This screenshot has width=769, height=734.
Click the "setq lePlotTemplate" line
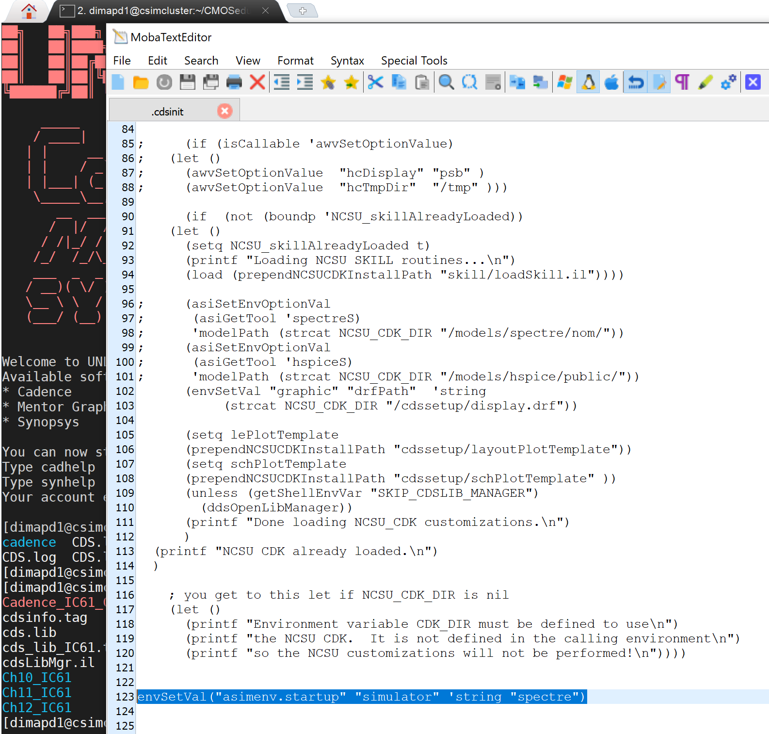click(x=262, y=435)
